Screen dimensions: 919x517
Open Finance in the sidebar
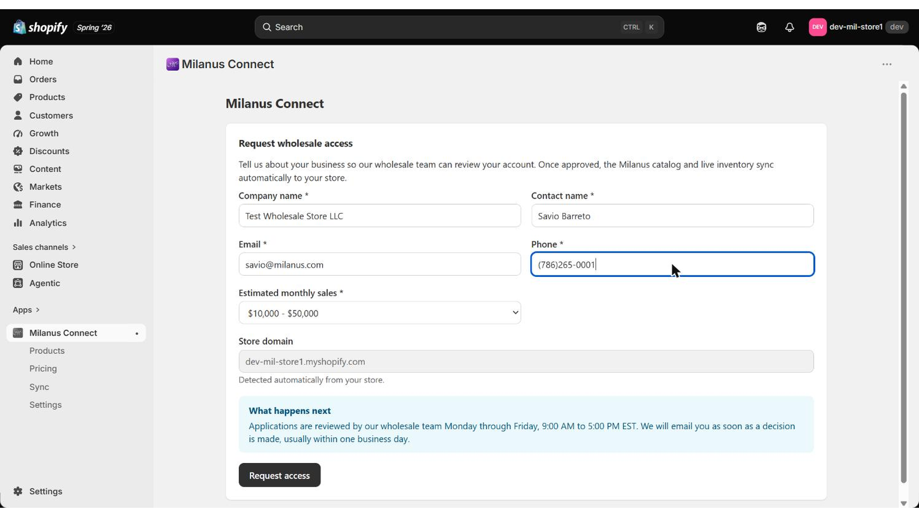45,205
